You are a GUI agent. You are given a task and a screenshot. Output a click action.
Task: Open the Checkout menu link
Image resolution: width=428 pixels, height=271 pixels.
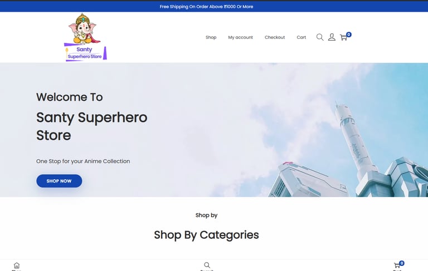tap(275, 37)
